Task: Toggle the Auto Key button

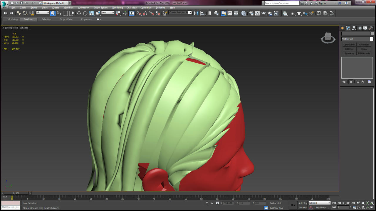Action: pos(303,203)
